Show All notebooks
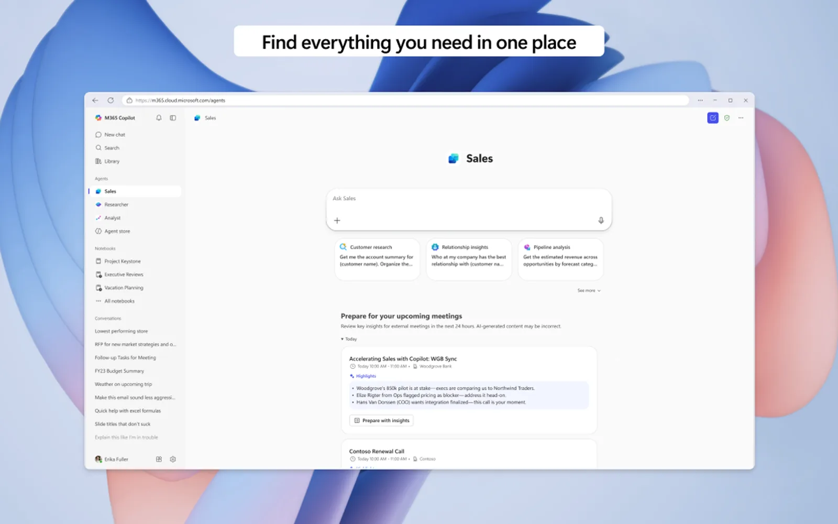This screenshot has width=838, height=524. (x=136, y=301)
